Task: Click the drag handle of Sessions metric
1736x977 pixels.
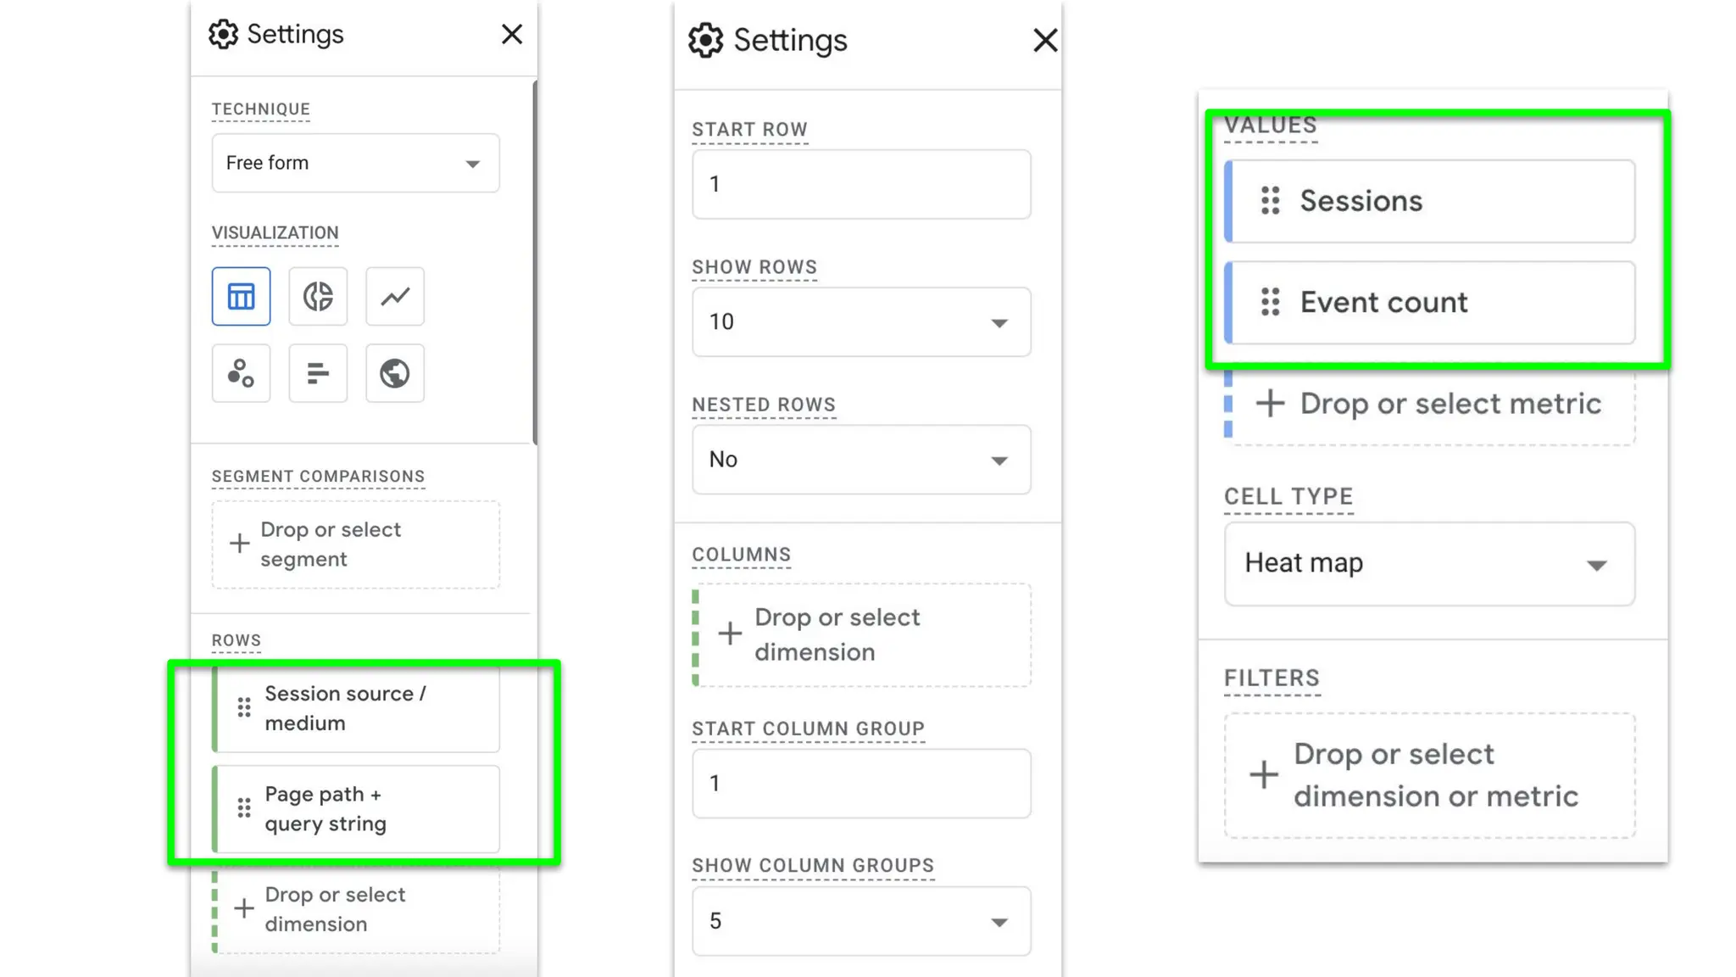Action: 1270,201
